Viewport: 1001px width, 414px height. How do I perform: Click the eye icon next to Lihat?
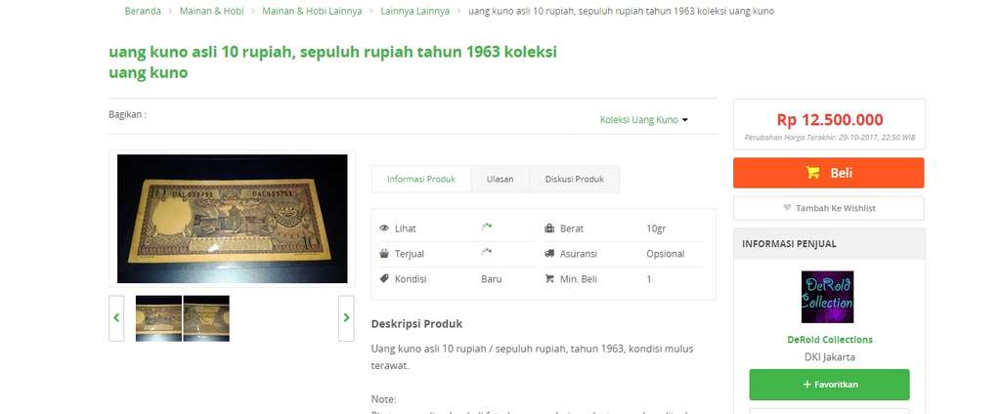coord(384,228)
